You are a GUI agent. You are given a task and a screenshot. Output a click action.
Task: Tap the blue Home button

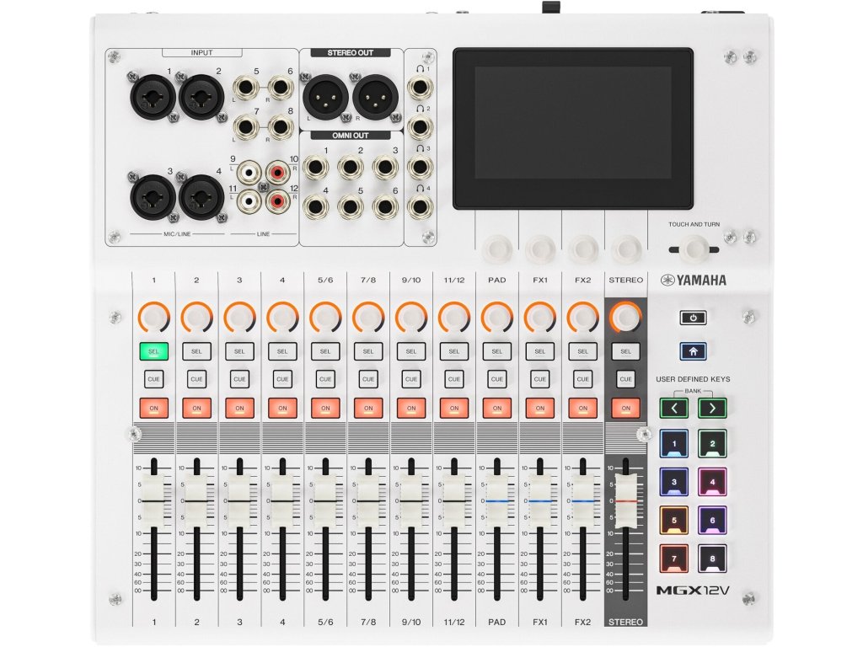pos(693,351)
